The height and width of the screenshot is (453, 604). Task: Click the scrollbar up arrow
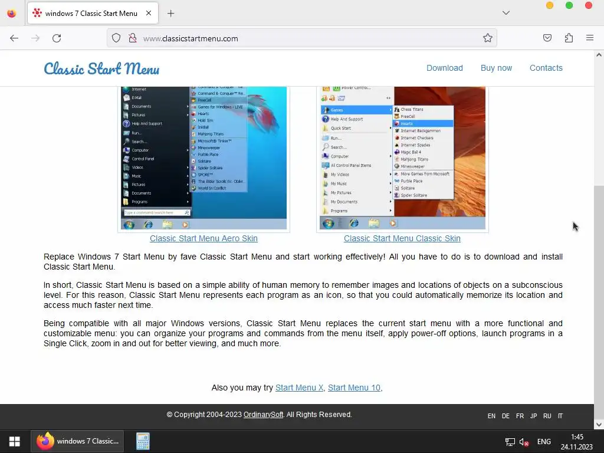click(599, 55)
